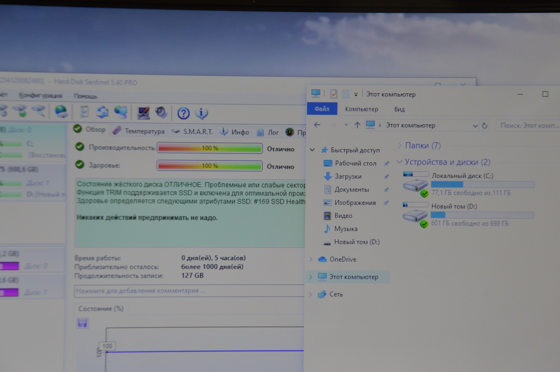Click properties checkmark icon in Explorer title bar
Image resolution: width=560 pixels, height=372 pixels.
tap(334, 94)
